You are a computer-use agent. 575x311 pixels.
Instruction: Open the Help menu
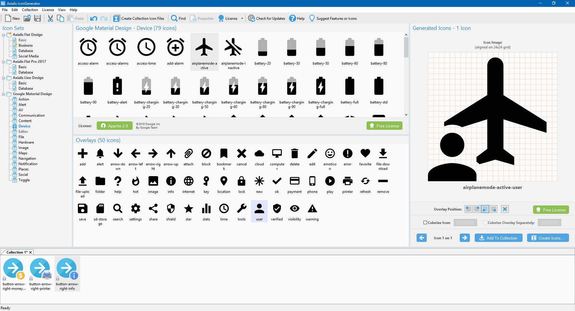74,10
